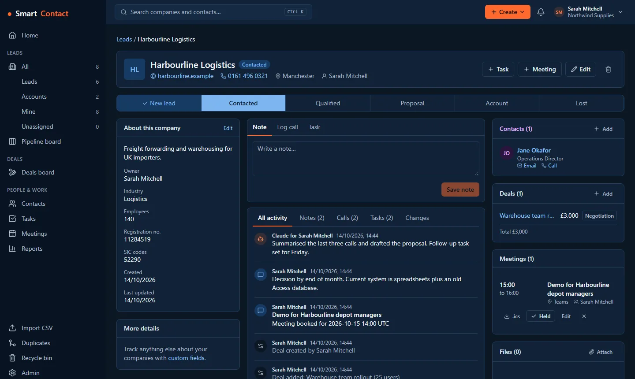The height and width of the screenshot is (379, 635).
Task: Open the Unassigned leads filter
Action: pyautogui.click(x=53, y=126)
